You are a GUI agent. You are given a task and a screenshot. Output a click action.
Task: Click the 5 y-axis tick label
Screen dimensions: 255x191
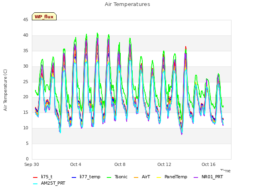click(27, 143)
